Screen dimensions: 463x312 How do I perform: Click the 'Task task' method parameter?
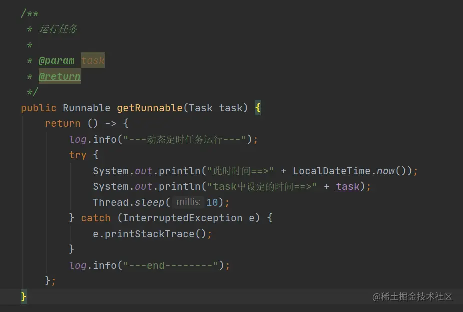point(216,108)
